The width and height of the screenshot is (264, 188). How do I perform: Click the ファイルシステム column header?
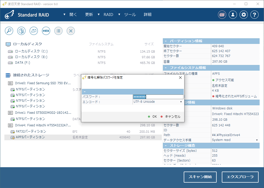101,44
